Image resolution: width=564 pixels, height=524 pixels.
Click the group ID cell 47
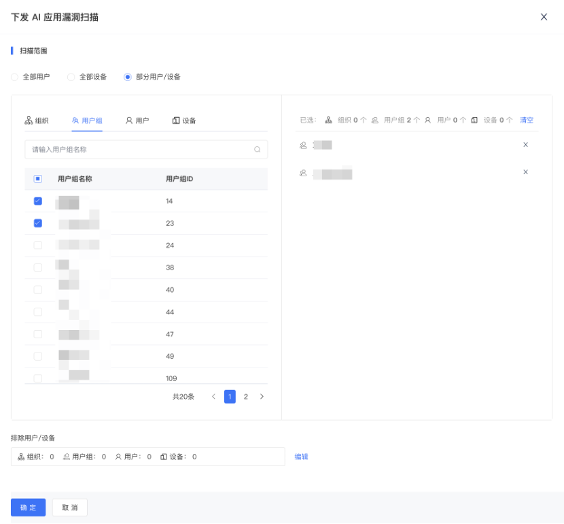170,334
